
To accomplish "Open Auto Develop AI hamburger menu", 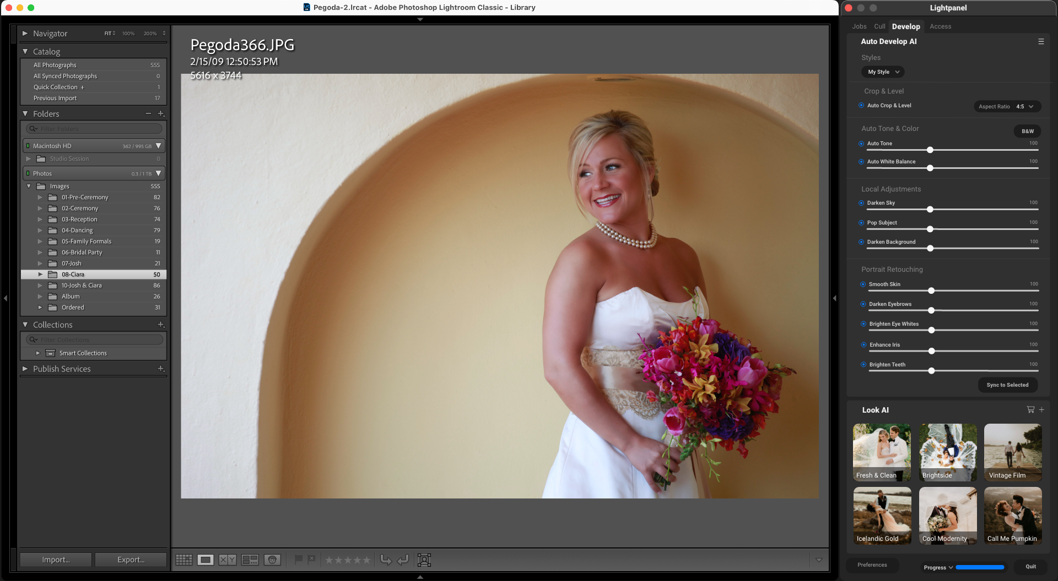I will [x=1041, y=41].
